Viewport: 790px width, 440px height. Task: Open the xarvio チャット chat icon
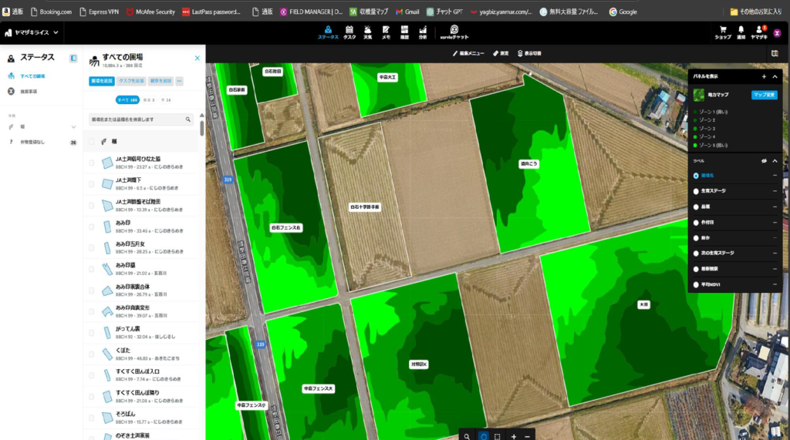click(454, 32)
